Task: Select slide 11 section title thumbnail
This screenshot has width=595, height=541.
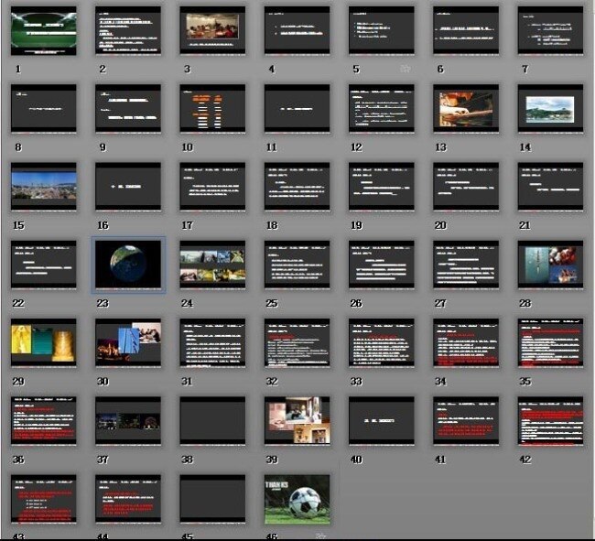Action: point(297,109)
